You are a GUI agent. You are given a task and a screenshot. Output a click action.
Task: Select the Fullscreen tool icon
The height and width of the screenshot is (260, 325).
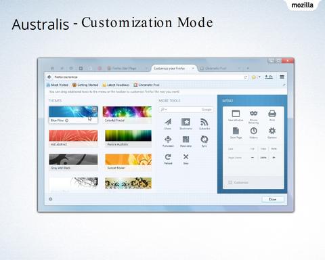pyautogui.click(x=168, y=139)
